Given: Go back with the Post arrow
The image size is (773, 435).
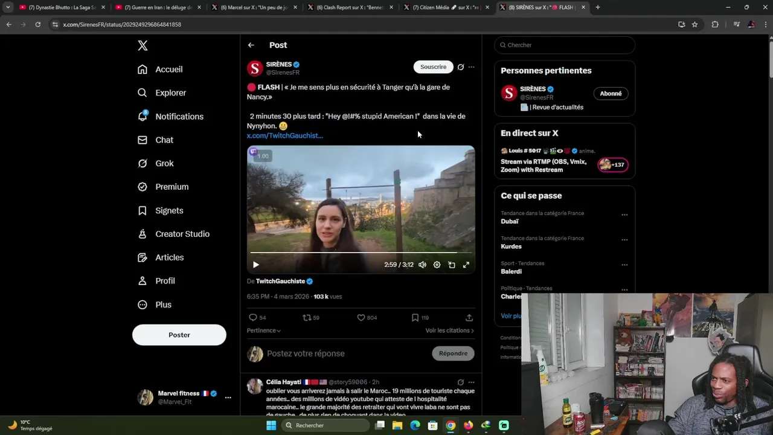Looking at the screenshot, I should [x=251, y=45].
